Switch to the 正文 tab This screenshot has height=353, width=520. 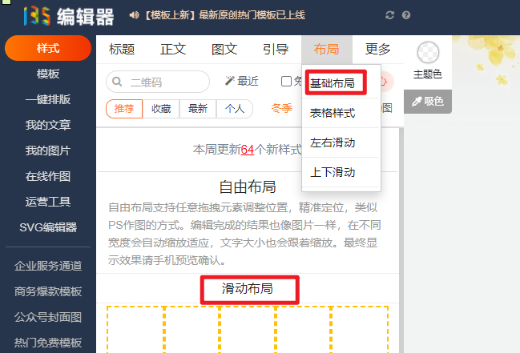pyautogui.click(x=173, y=49)
